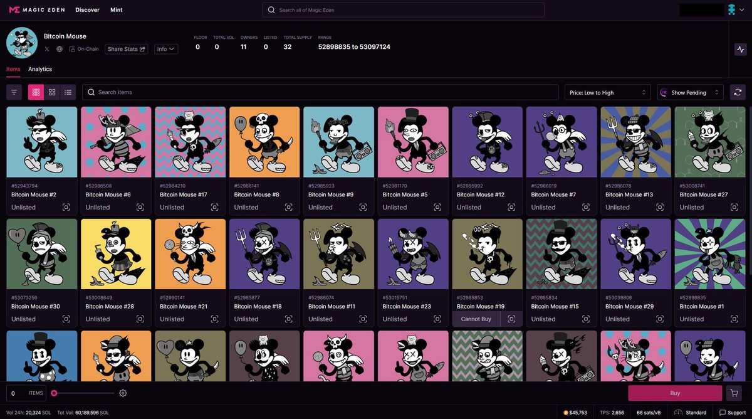The height and width of the screenshot is (419, 752).
Task: Click the scan icon on Bitcoin Mouse #30
Action: pyautogui.click(x=66, y=319)
